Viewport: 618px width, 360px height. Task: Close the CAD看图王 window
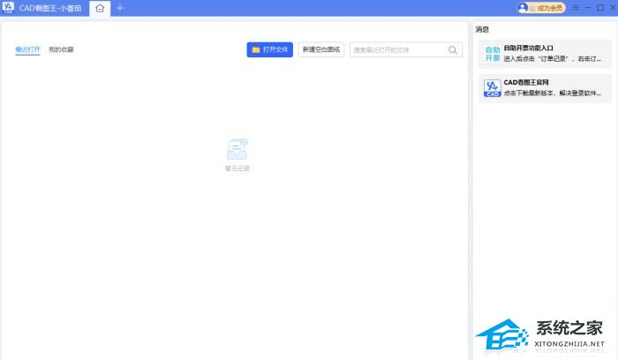[613, 7]
